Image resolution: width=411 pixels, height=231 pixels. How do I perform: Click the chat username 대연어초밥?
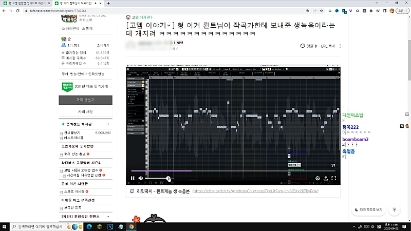click(353, 115)
